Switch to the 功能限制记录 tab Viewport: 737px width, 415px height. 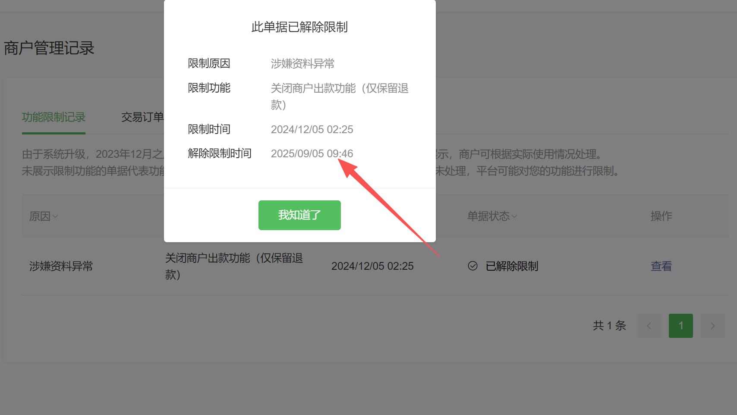pyautogui.click(x=54, y=117)
